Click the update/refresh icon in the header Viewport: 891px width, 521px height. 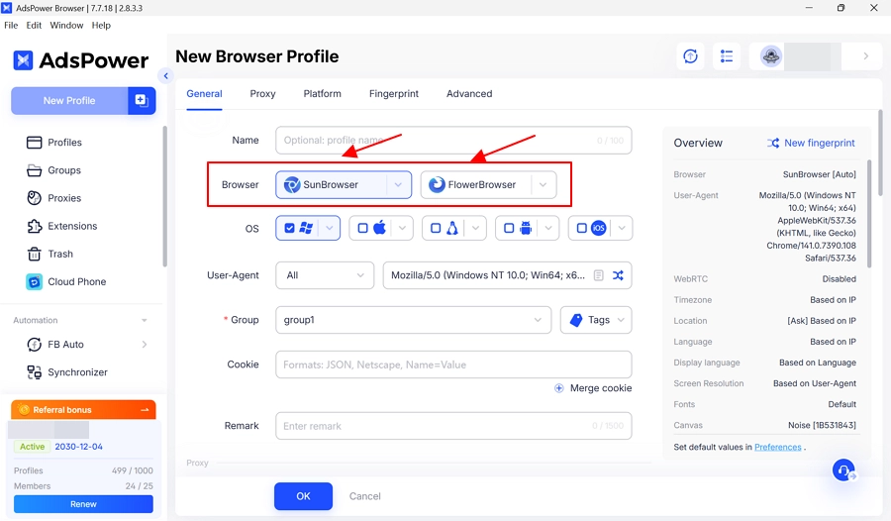point(690,56)
